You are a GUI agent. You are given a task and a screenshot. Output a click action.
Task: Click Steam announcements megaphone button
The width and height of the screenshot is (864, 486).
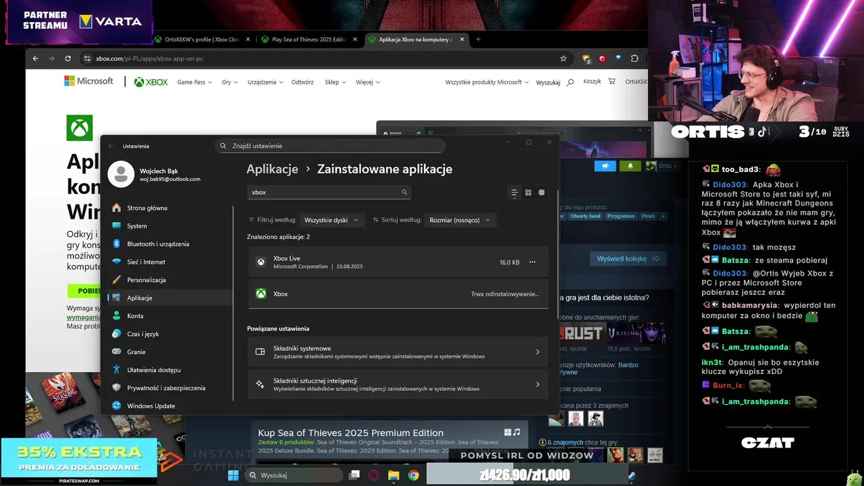click(605, 166)
